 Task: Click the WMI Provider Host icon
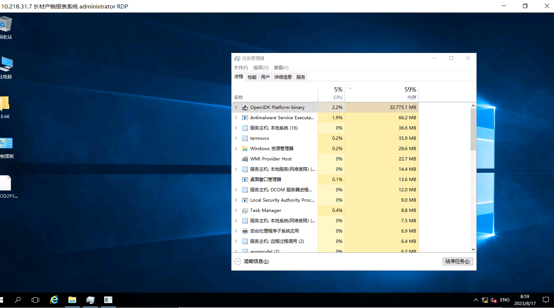coord(245,159)
